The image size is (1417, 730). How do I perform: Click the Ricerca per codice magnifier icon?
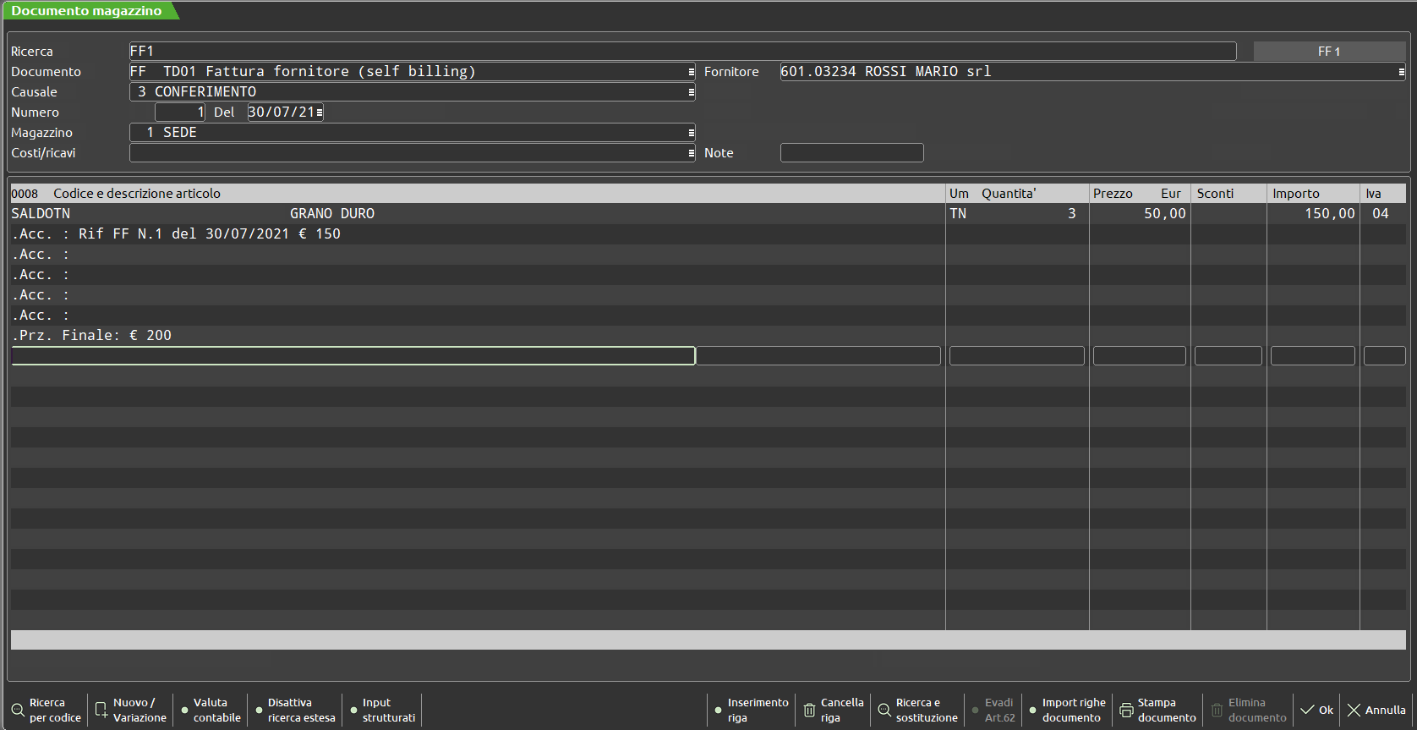coord(18,711)
